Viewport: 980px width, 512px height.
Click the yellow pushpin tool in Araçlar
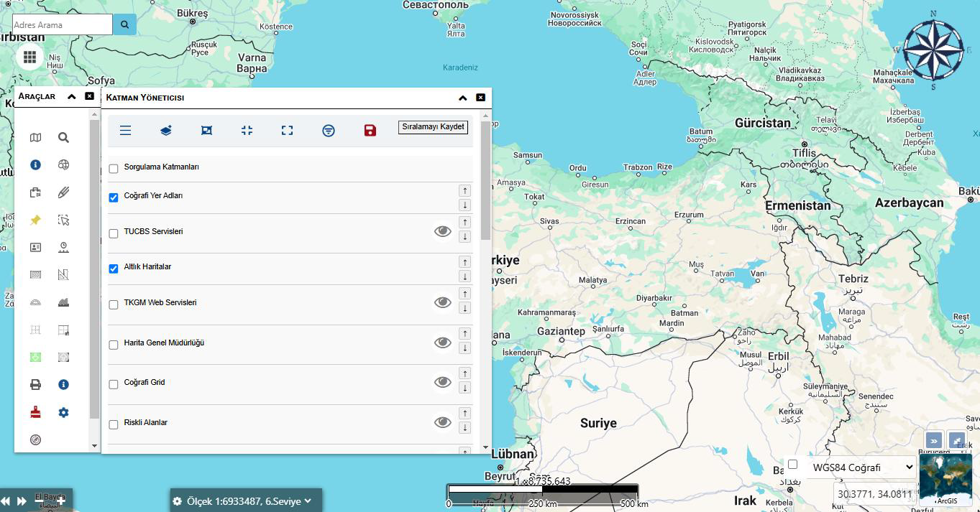coord(35,220)
